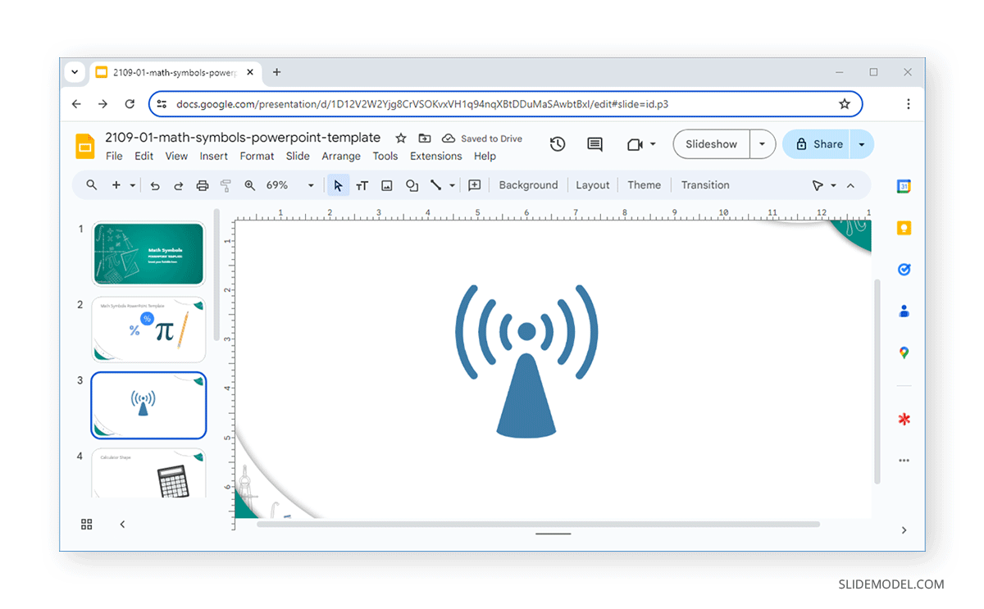Viewport: 984px width, 609px height.
Task: Open Google Maps from the side panel
Action: 904,353
